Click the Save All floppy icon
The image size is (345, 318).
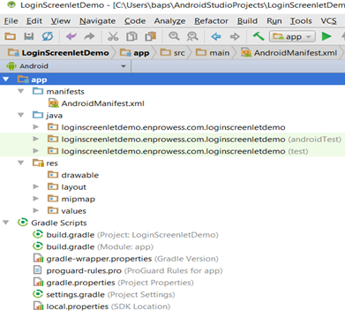point(29,36)
